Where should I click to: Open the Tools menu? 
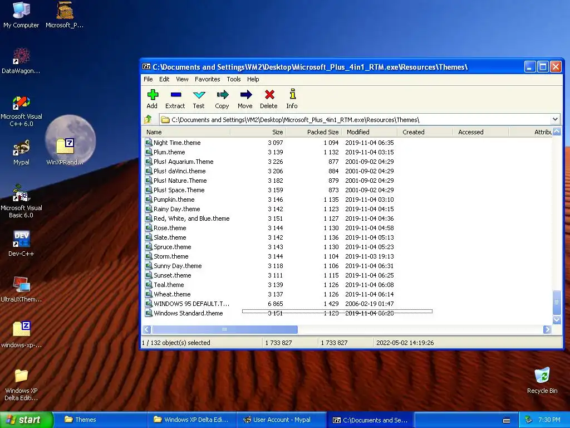(x=234, y=79)
